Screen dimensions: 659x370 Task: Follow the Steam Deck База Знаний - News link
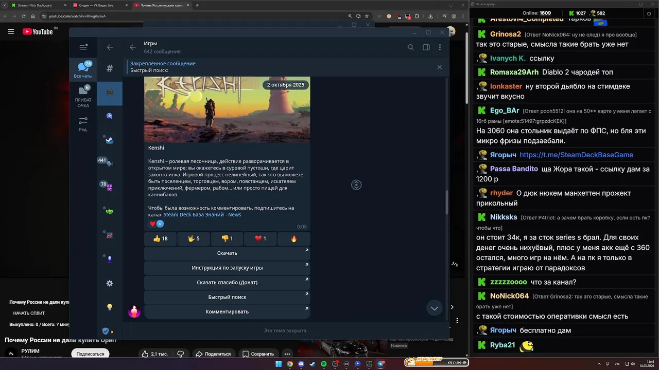(x=202, y=214)
